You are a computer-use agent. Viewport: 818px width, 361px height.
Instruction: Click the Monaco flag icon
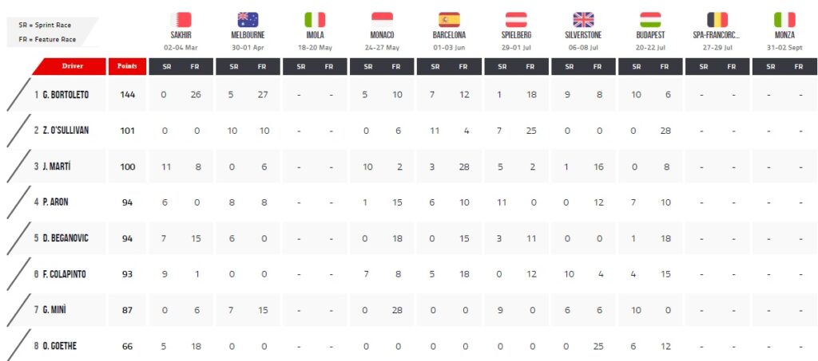382,20
